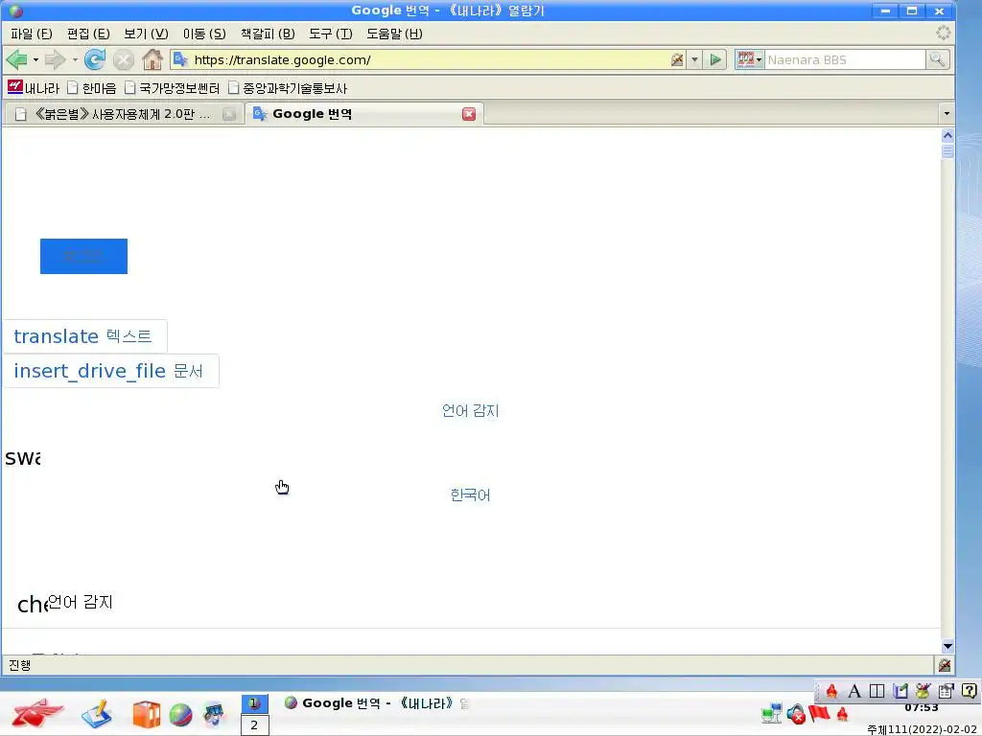This screenshot has width=982, height=736.
Task: Click the help question mark panel icon
Action: 969,691
